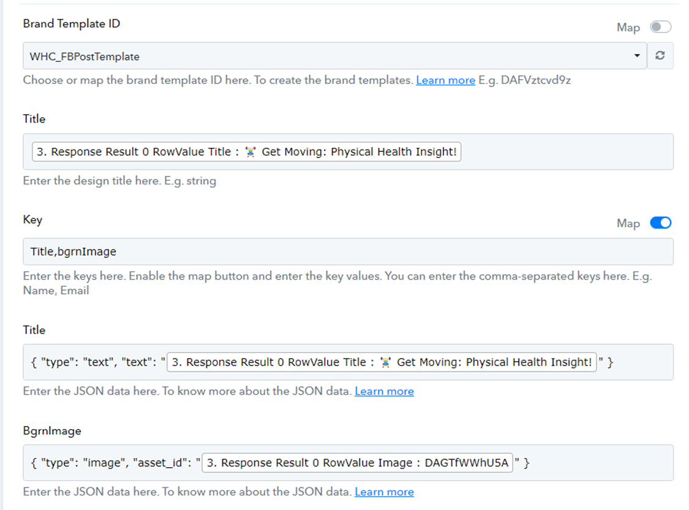Click the 'BgrnImage' field label

tap(52, 431)
